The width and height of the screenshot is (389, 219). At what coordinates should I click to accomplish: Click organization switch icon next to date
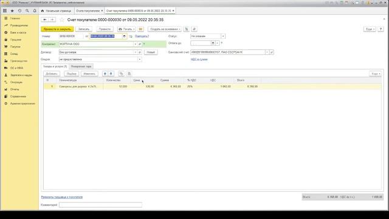click(131, 36)
